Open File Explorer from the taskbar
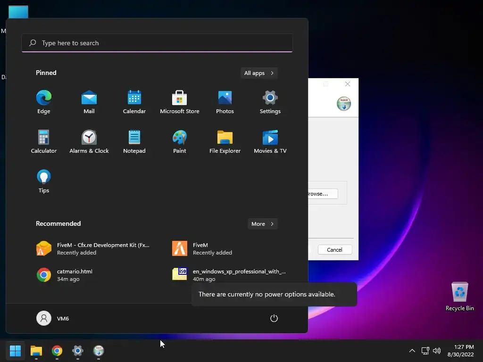Screen dimensions: 483x362 pos(36,350)
